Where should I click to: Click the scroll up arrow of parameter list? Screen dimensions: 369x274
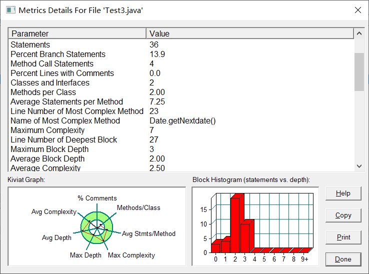pos(359,33)
